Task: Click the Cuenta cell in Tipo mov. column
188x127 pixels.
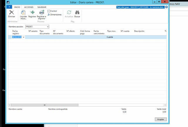Action: [x=110, y=37]
